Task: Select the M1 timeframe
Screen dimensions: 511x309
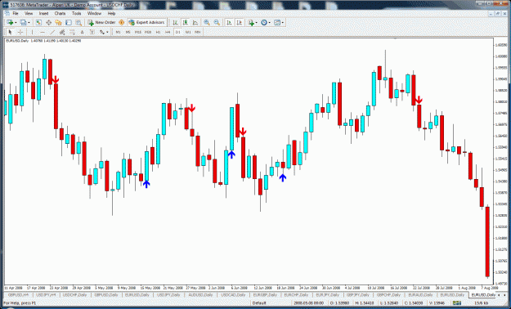Action: click(x=118, y=32)
